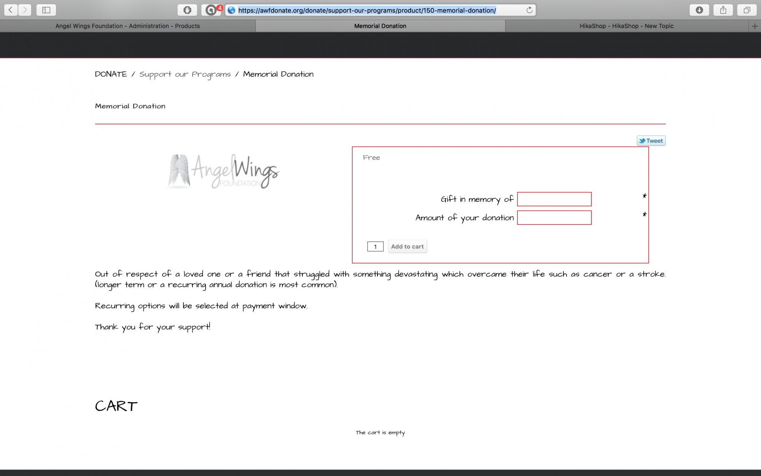Viewport: 761px width, 476px height.
Task: Focus the Amount of your donation field
Action: point(554,218)
